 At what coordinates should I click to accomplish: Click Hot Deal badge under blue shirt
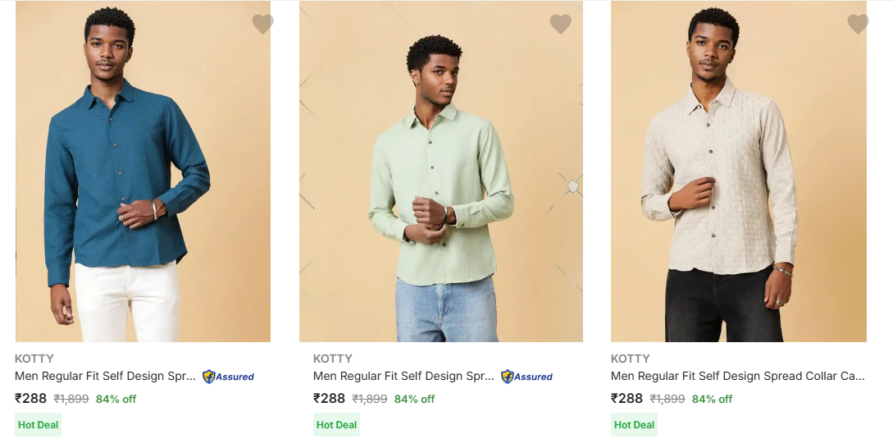pos(38,425)
